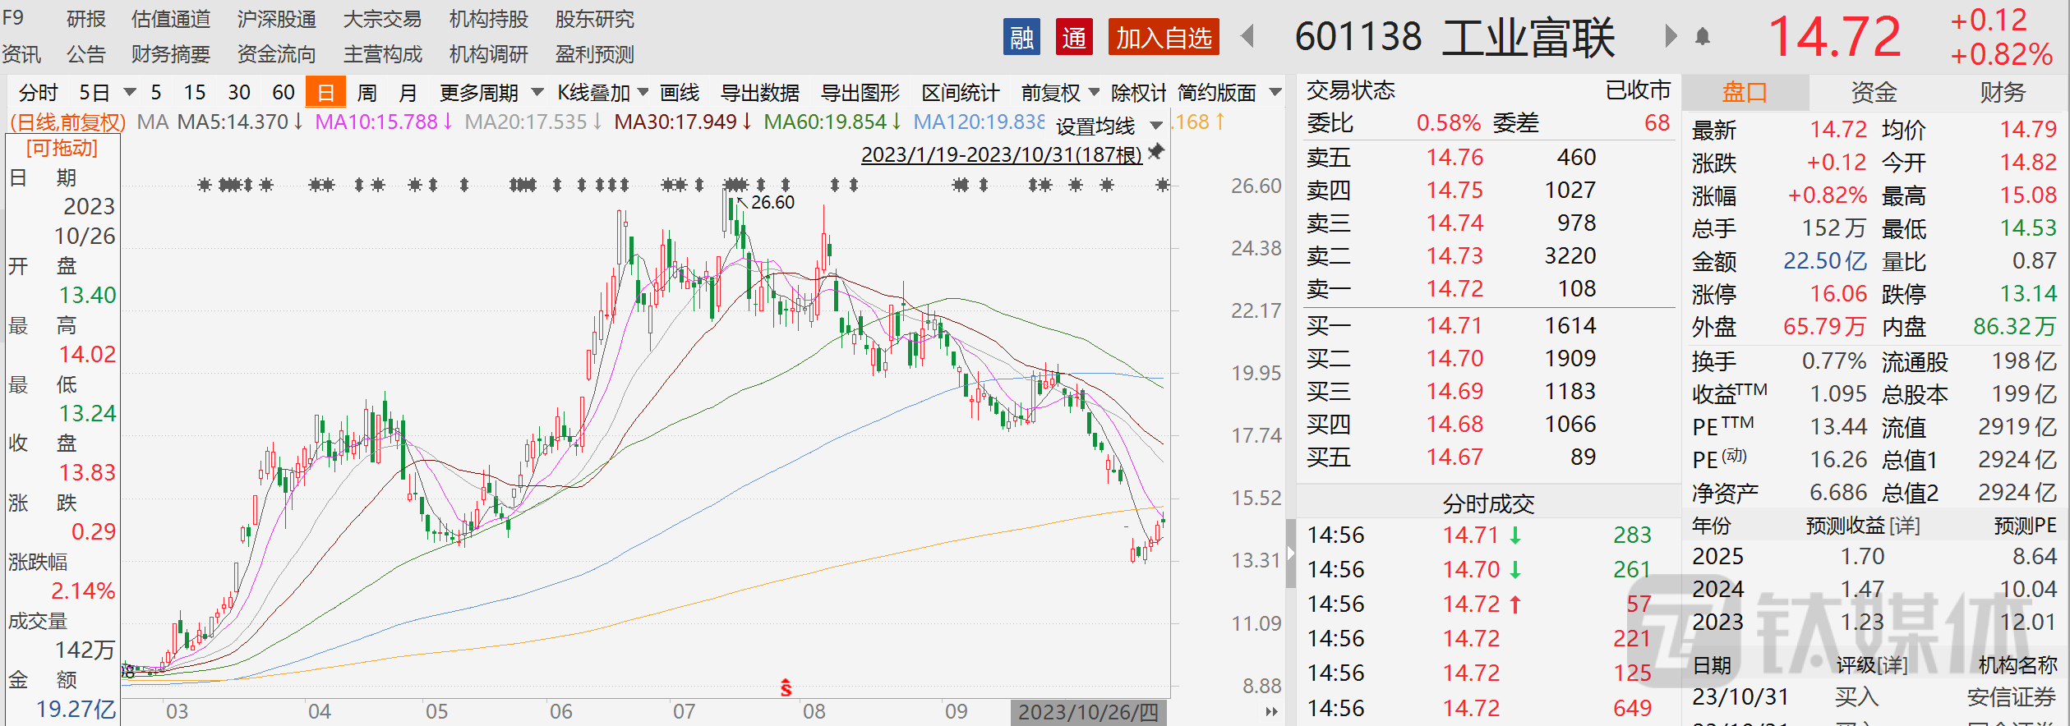Go to next stock with right arrow
The image size is (2070, 726).
[x=1669, y=37]
